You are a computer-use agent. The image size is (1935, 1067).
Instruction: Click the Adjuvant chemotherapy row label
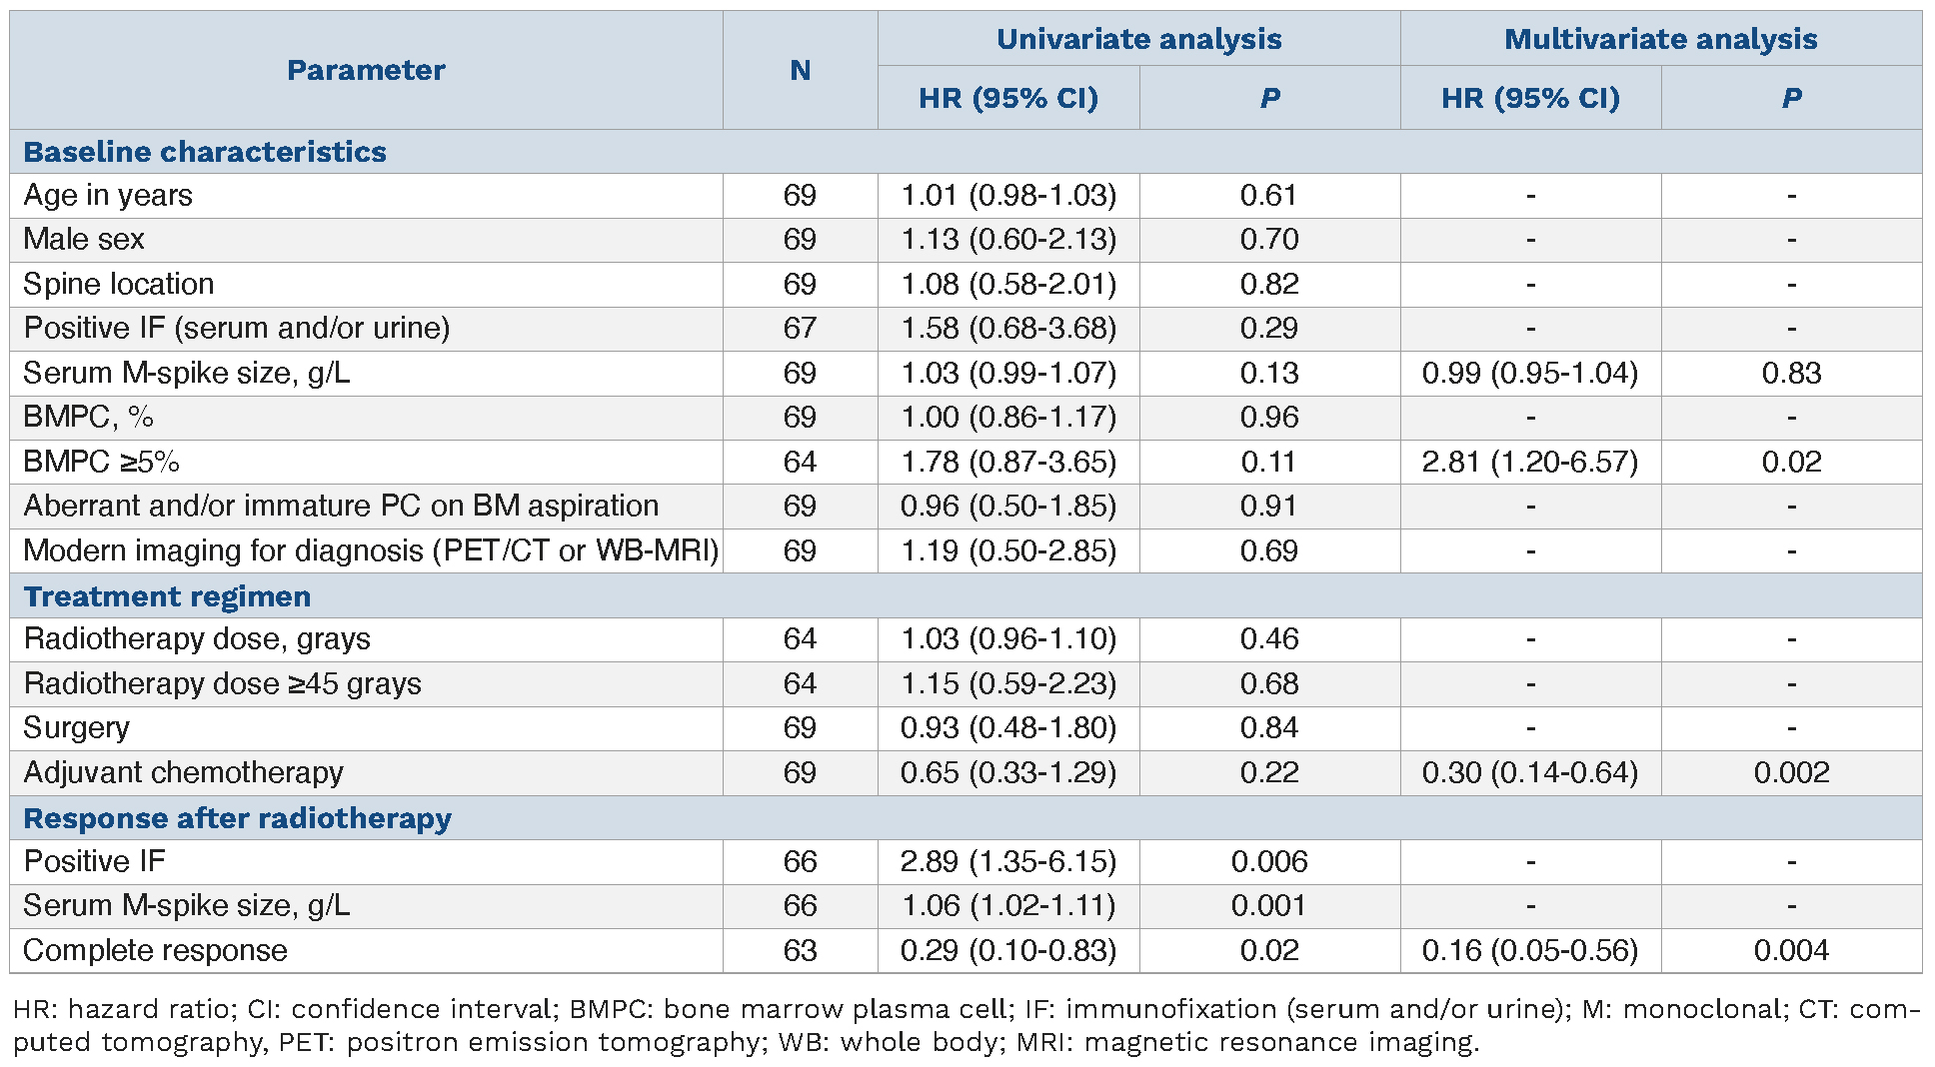(183, 772)
